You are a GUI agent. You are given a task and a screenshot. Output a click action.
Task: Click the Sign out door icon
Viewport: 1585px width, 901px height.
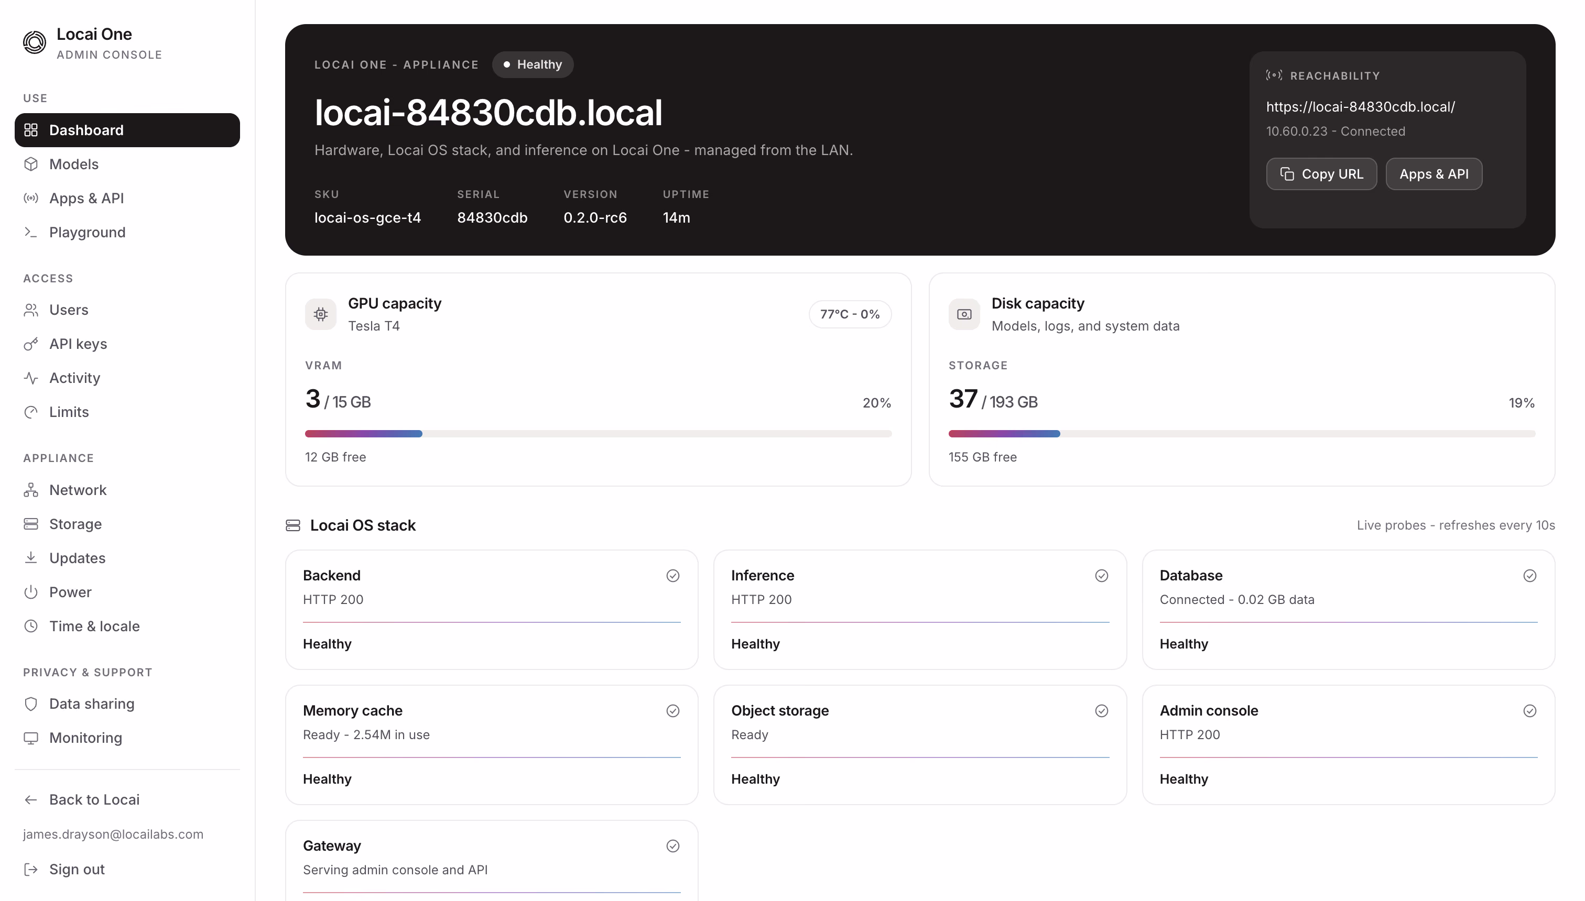[31, 869]
